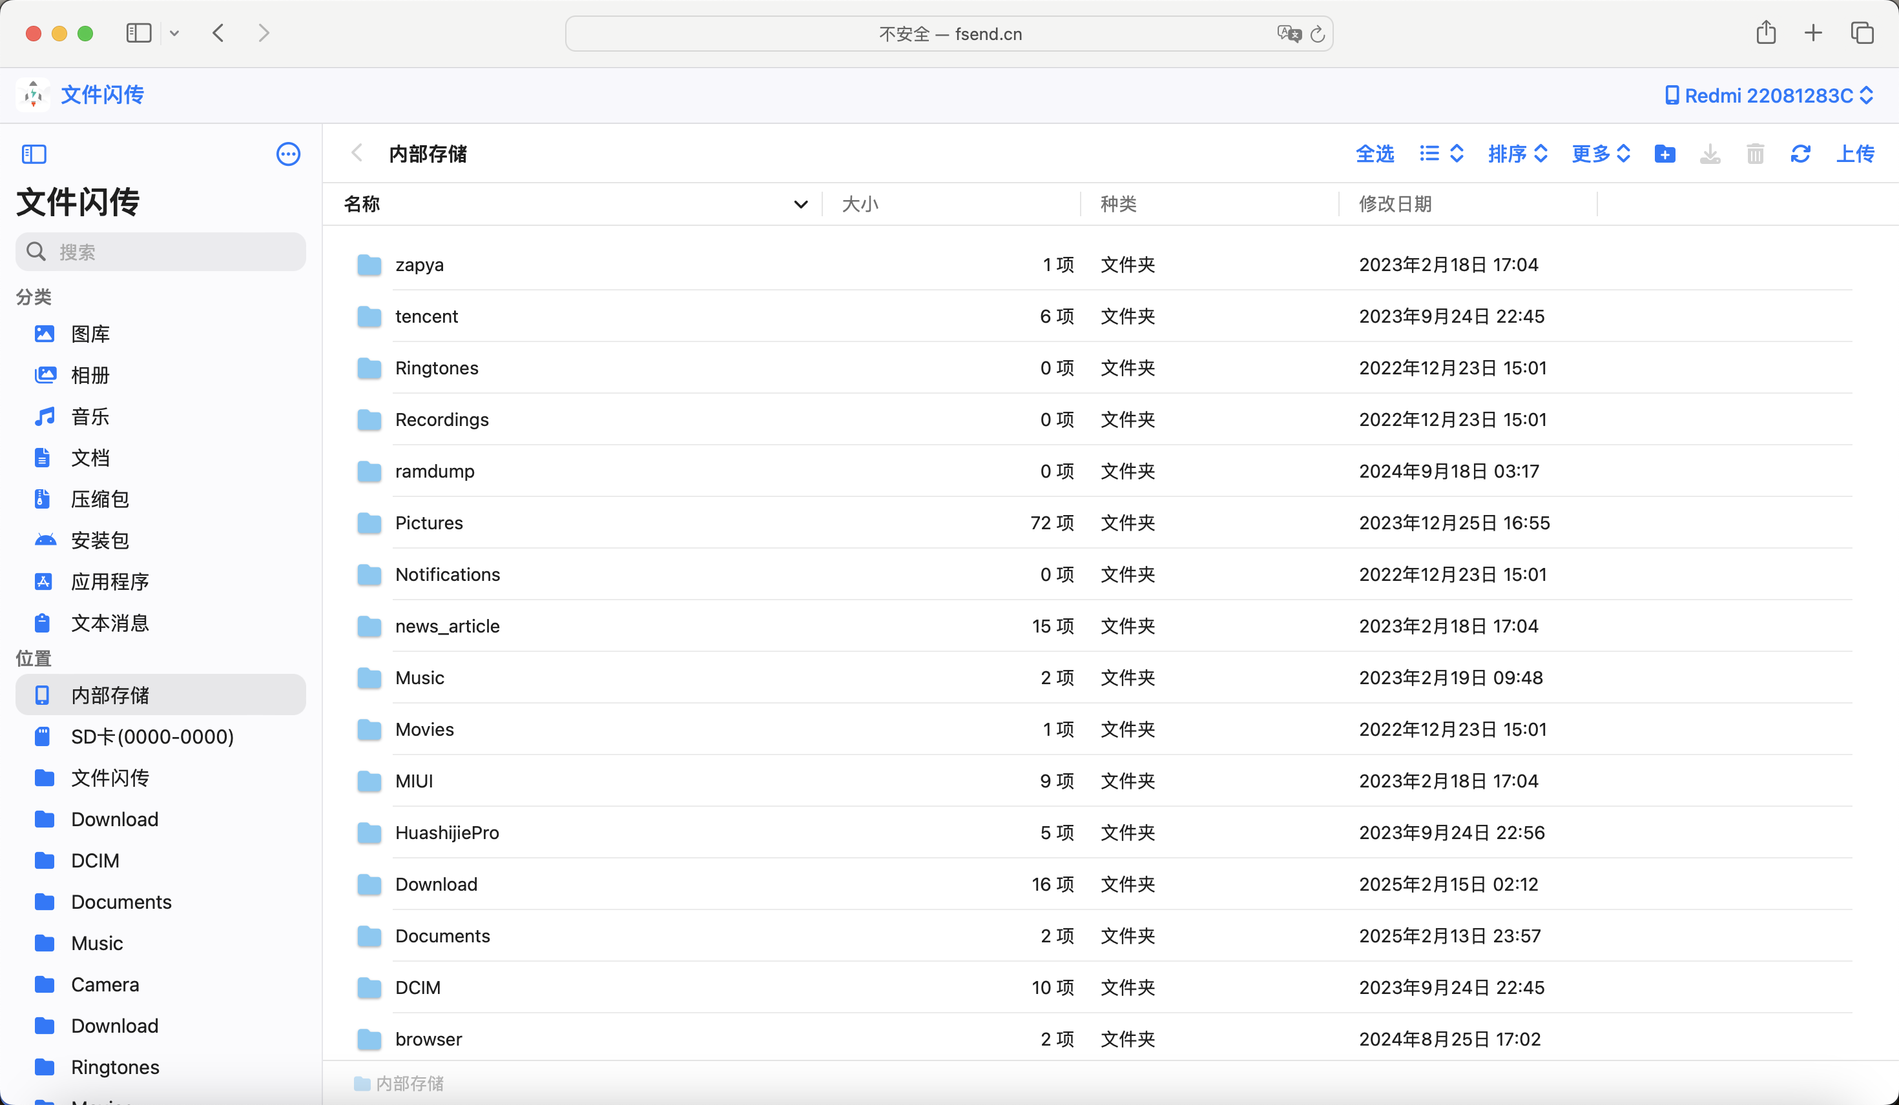Toggle the app sidebar panel icon
The height and width of the screenshot is (1105, 1899).
coord(34,154)
